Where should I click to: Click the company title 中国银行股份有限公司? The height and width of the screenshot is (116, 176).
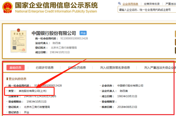tap(54, 33)
